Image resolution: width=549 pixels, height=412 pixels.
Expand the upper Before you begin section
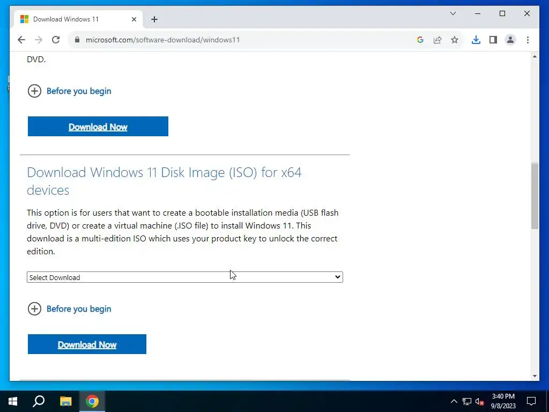tap(69, 91)
